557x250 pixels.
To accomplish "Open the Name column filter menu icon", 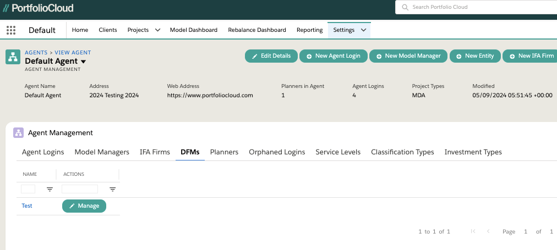I will [50, 190].
